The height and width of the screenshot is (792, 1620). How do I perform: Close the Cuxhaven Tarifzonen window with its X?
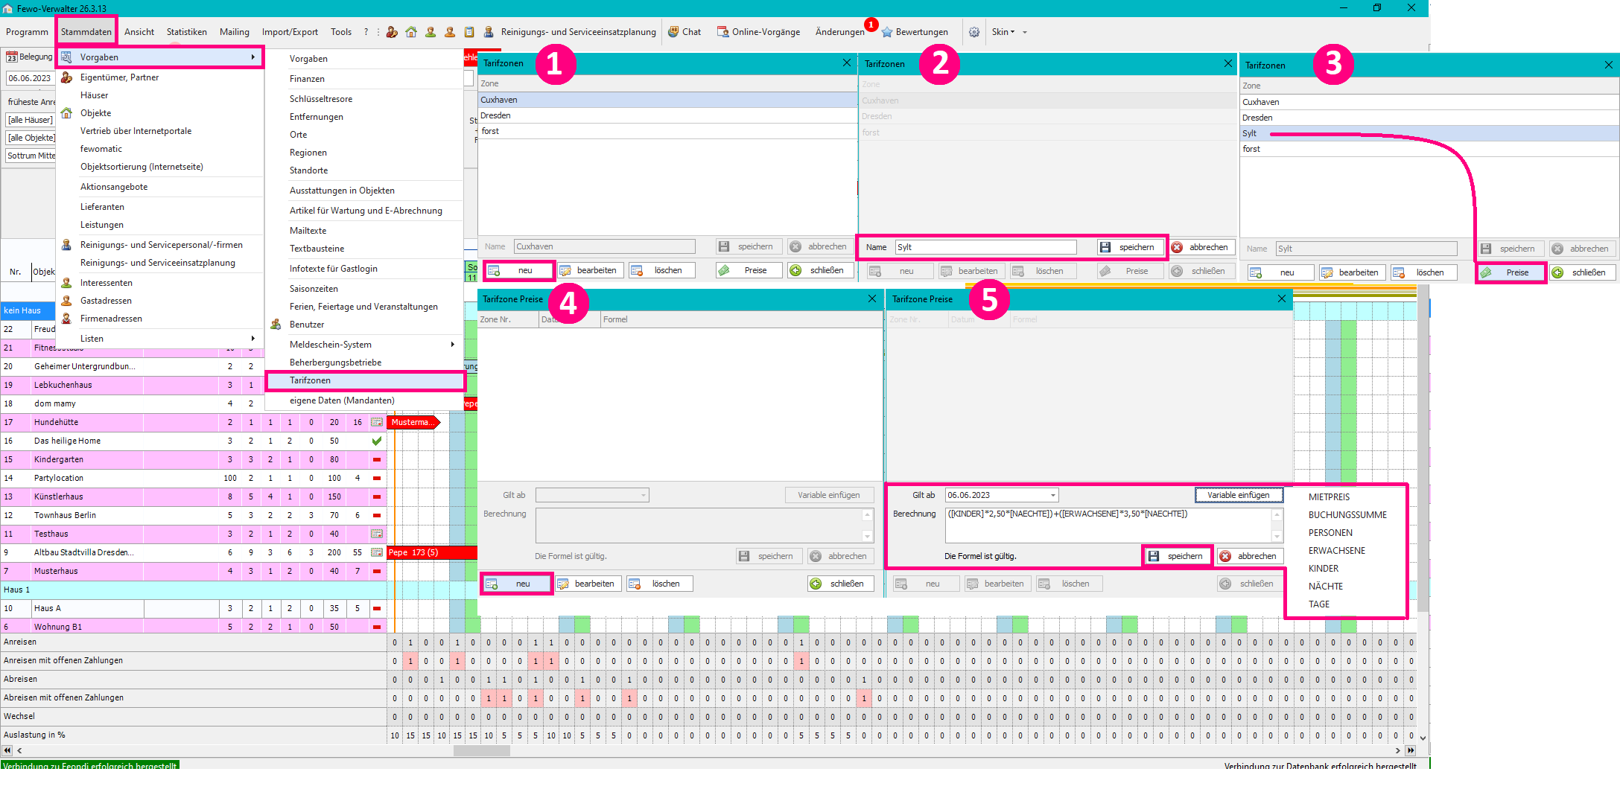coord(847,63)
